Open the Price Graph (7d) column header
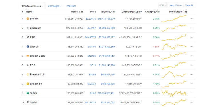Image resolution: width=203 pixels, height=107 pixels. 178,12
